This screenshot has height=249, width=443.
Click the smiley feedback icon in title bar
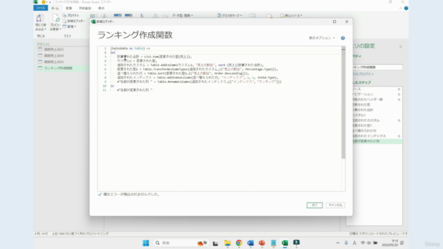(x=44, y=2)
